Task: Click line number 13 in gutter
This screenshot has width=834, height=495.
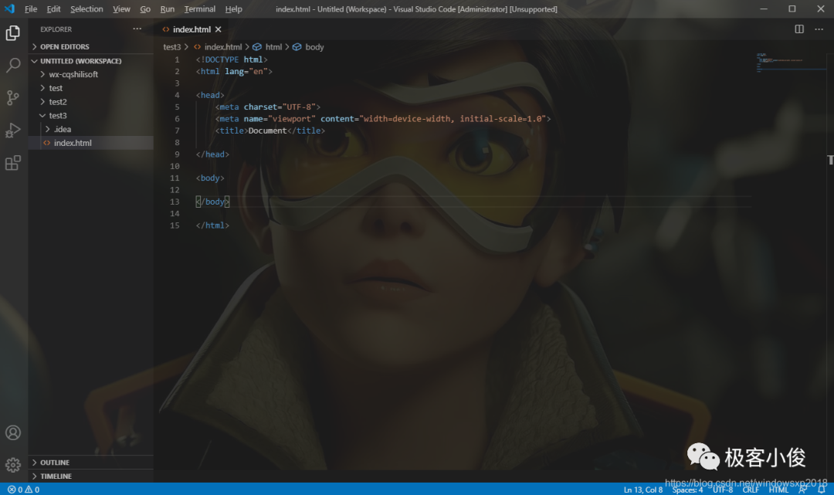Action: 175,202
